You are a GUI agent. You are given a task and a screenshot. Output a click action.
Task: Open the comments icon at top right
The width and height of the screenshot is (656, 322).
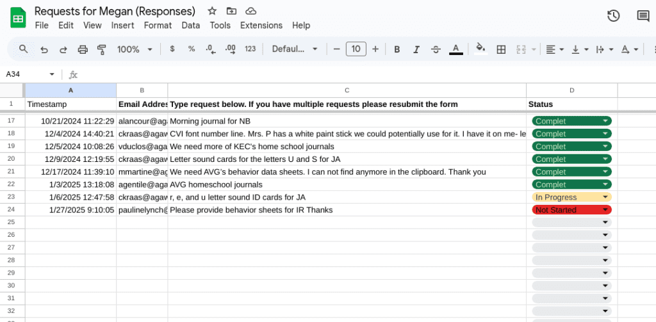[643, 16]
